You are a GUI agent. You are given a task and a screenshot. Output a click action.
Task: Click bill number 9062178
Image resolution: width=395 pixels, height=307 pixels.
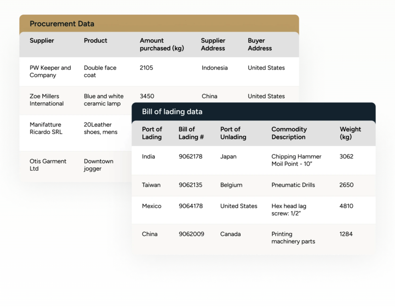(190, 156)
